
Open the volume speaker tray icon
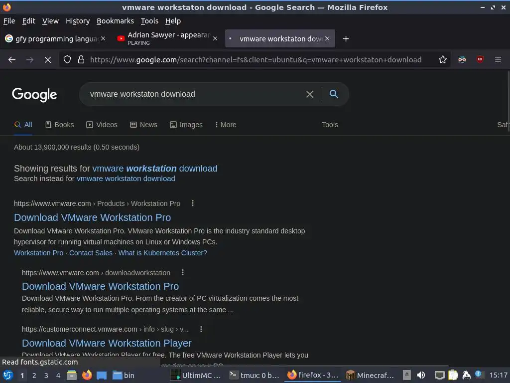[421, 375]
